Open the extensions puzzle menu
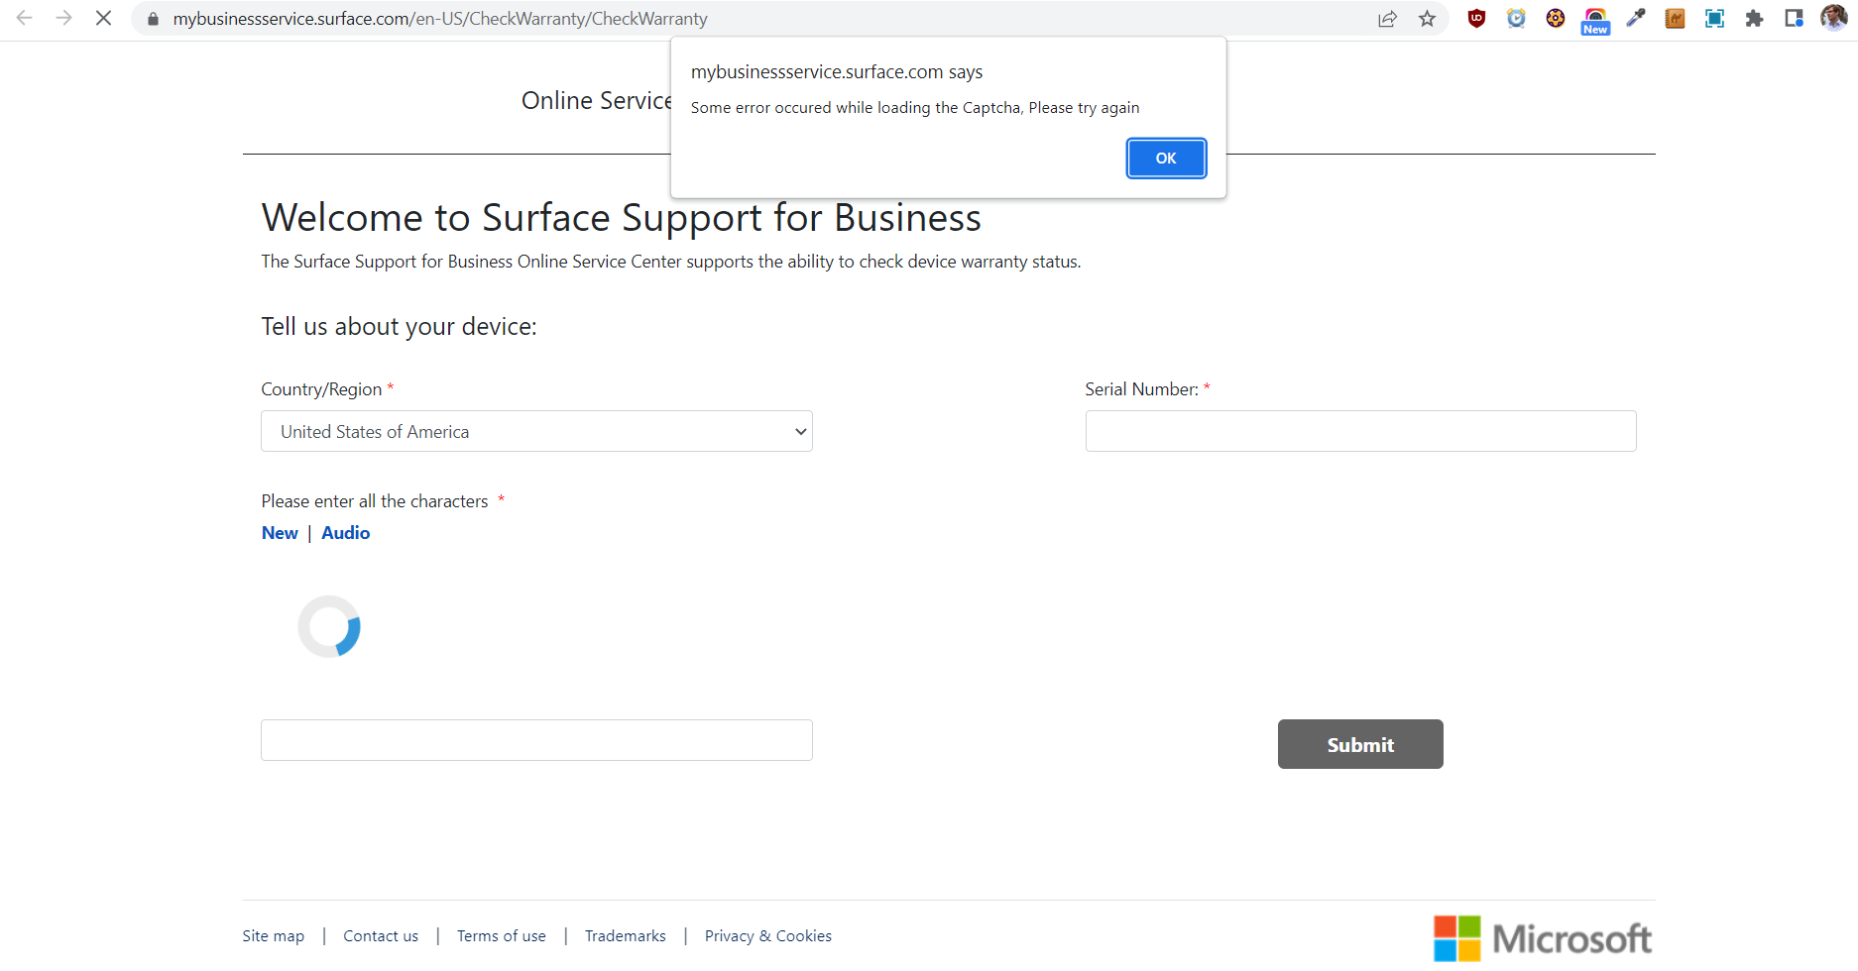Image resolution: width=1858 pixels, height=971 pixels. click(x=1754, y=18)
